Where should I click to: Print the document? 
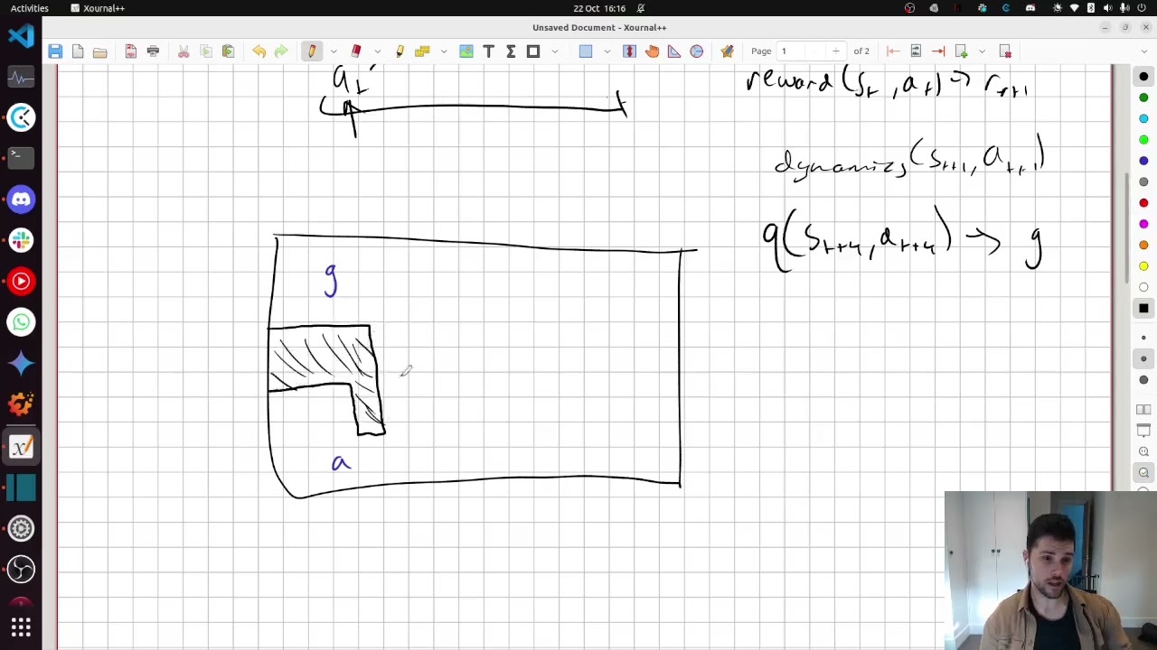tap(153, 51)
